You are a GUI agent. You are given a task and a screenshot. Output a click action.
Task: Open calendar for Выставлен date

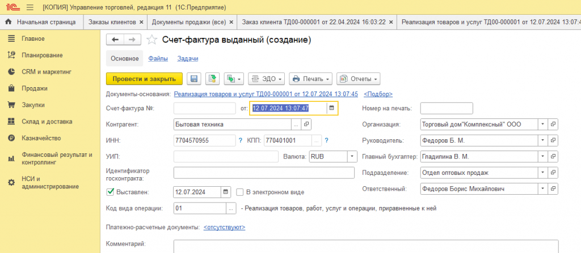point(226,192)
